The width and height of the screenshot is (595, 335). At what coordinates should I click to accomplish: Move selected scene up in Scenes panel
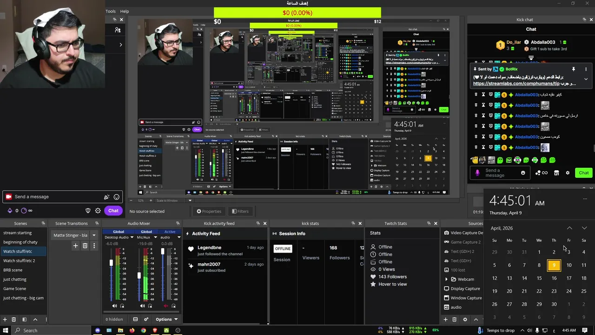pyautogui.click(x=35, y=319)
